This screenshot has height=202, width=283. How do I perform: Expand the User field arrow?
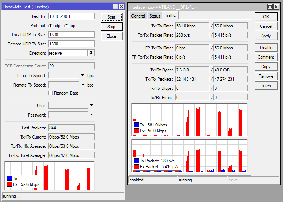pos(91,106)
